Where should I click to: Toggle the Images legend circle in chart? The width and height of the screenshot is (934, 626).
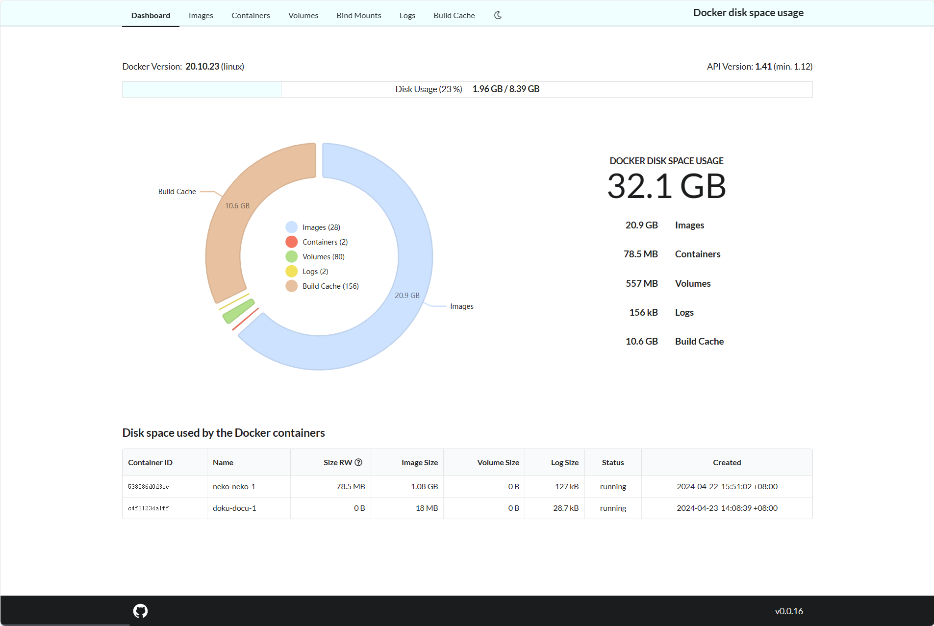click(291, 227)
